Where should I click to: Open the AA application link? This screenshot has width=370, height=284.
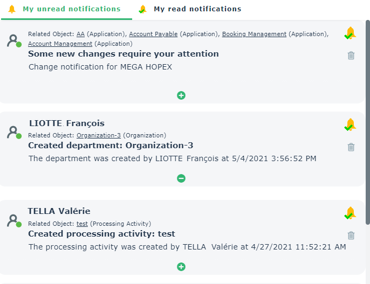click(80, 34)
